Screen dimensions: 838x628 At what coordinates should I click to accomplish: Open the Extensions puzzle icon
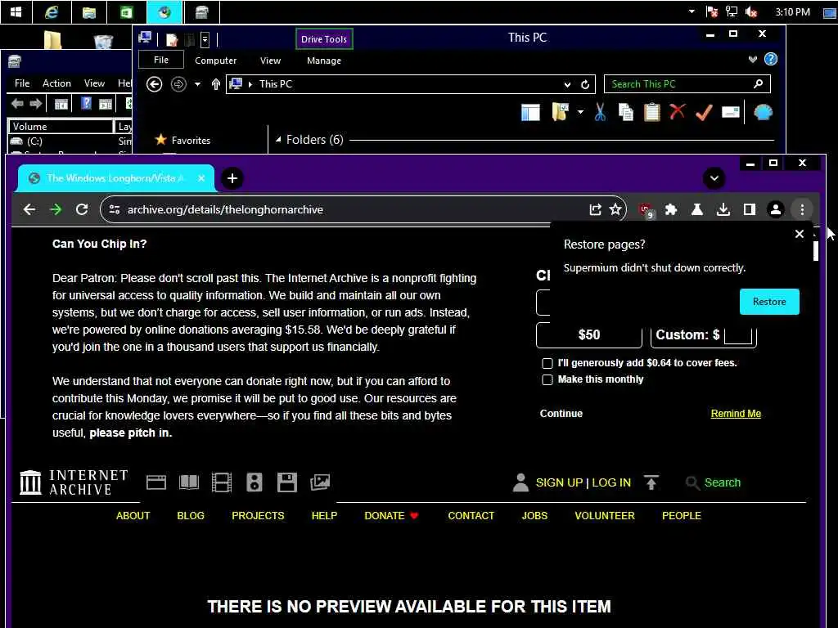point(671,209)
